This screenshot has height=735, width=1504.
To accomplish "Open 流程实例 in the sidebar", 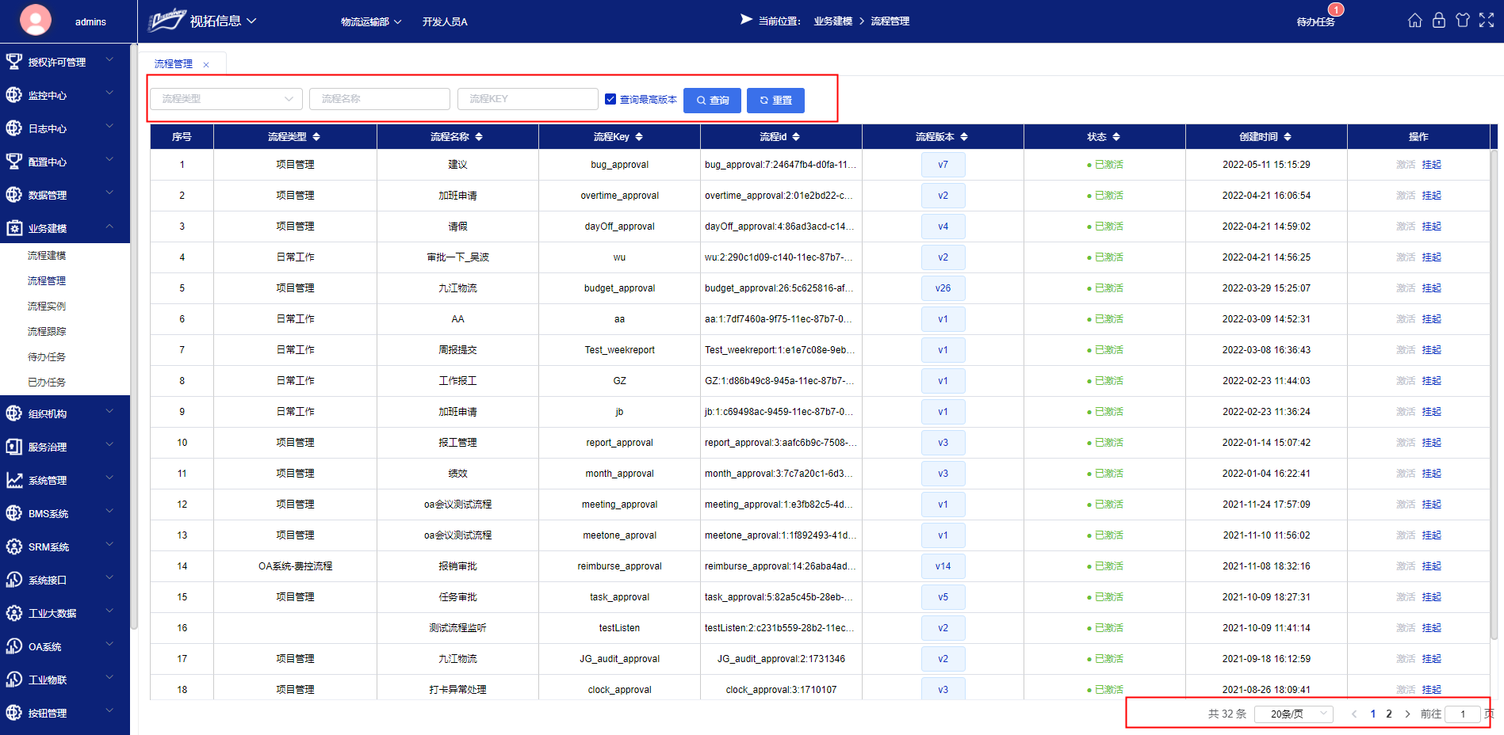I will pos(47,306).
